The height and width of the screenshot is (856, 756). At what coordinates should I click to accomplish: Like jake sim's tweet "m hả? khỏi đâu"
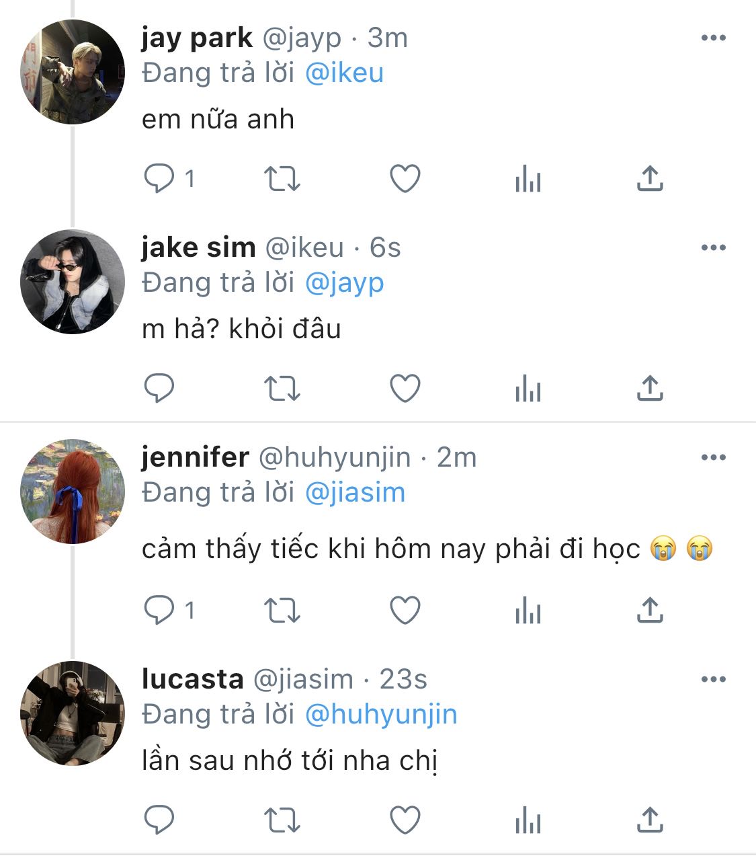[405, 389]
